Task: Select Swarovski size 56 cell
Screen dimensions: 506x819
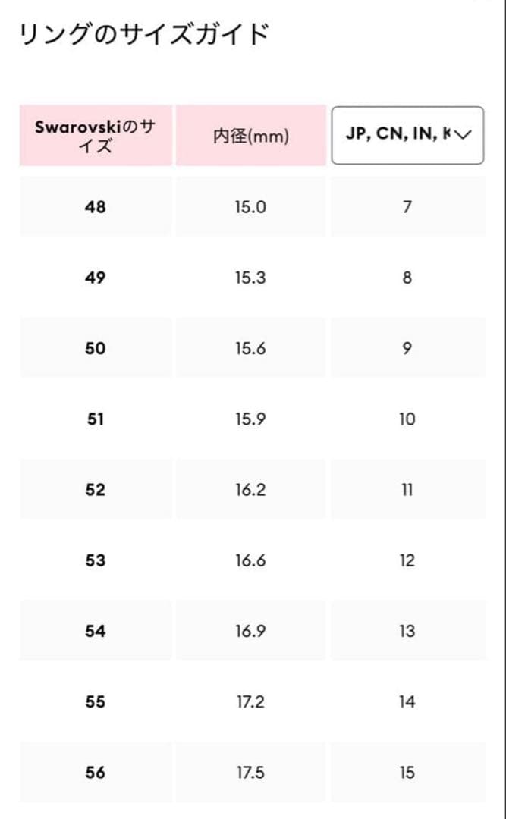Action: (x=96, y=773)
